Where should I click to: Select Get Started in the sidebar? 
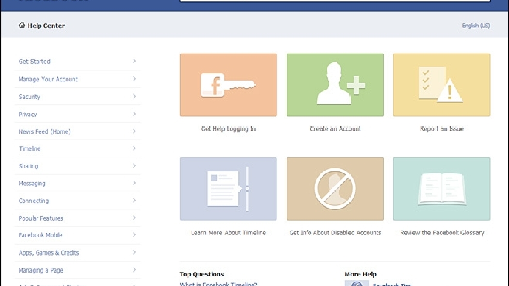click(x=35, y=61)
